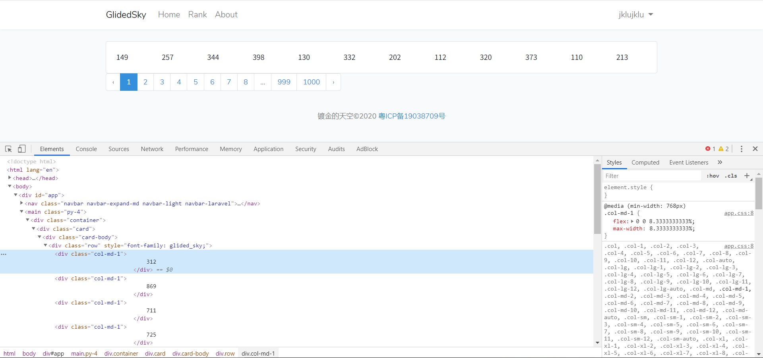This screenshot has width=763, height=358.
Task: Open the Rank nav link
Action: click(x=198, y=15)
